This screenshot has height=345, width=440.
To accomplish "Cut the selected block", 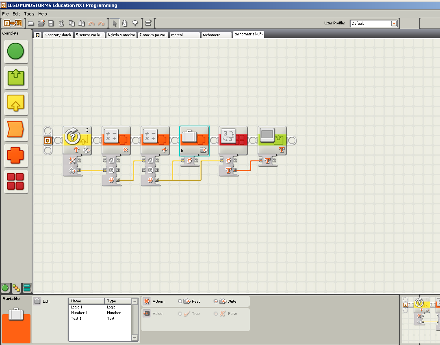I will click(61, 23).
